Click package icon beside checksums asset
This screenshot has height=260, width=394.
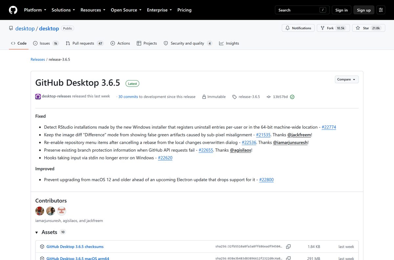click(x=42, y=247)
